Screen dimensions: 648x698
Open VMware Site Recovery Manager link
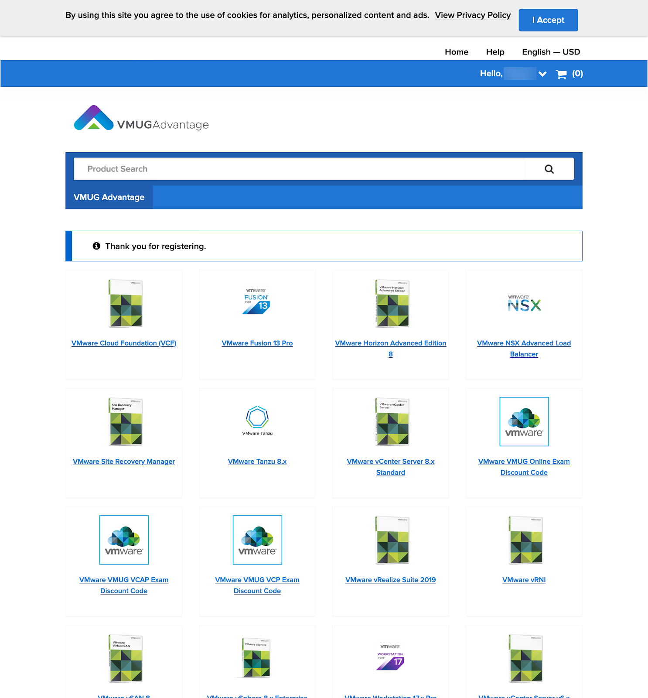point(124,462)
